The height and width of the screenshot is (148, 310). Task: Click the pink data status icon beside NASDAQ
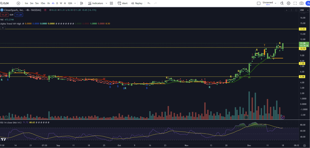46,10
